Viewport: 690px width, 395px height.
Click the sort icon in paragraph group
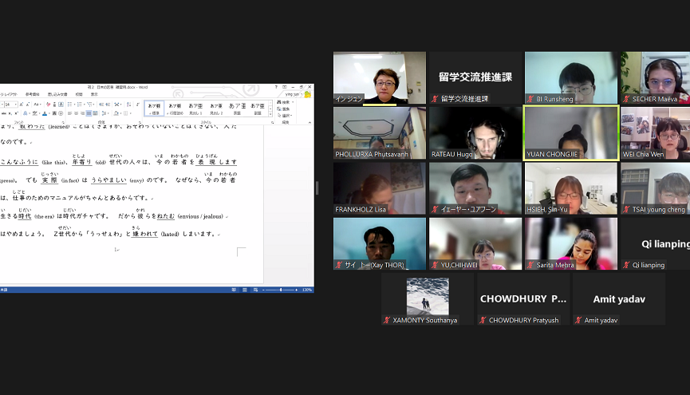128,104
